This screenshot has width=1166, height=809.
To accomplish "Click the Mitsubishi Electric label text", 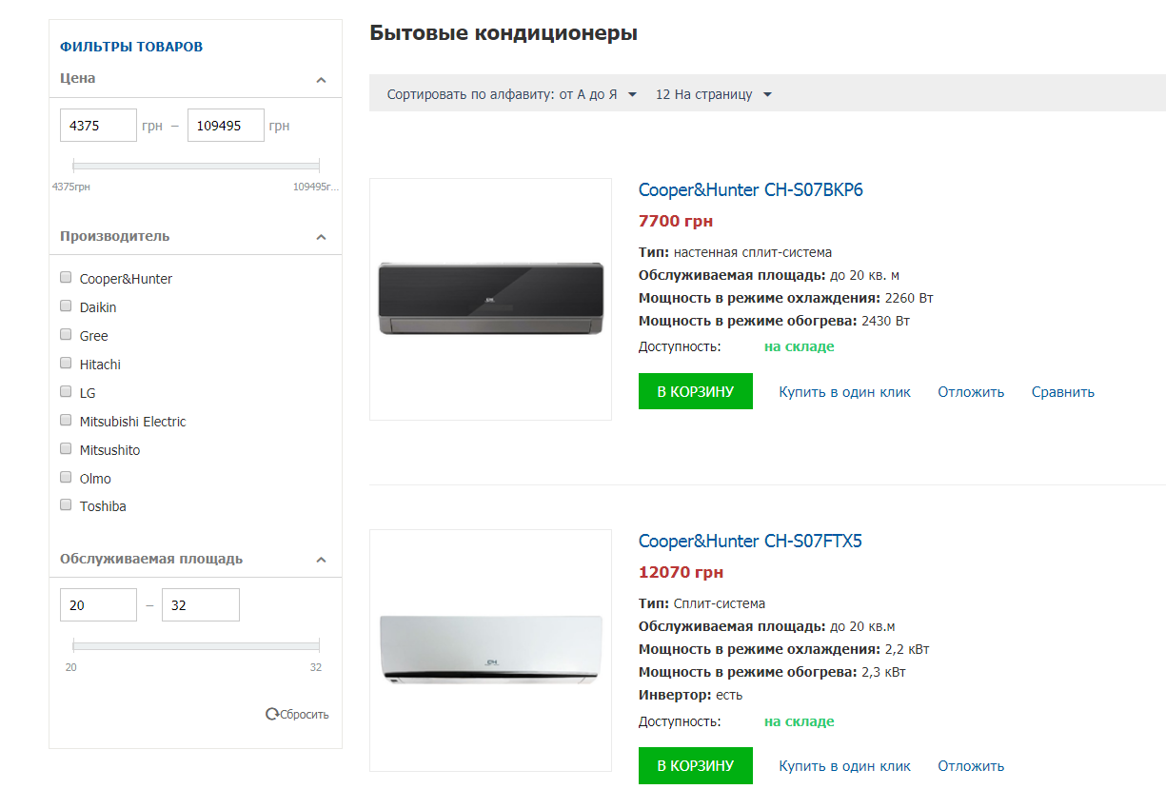I will click(133, 422).
